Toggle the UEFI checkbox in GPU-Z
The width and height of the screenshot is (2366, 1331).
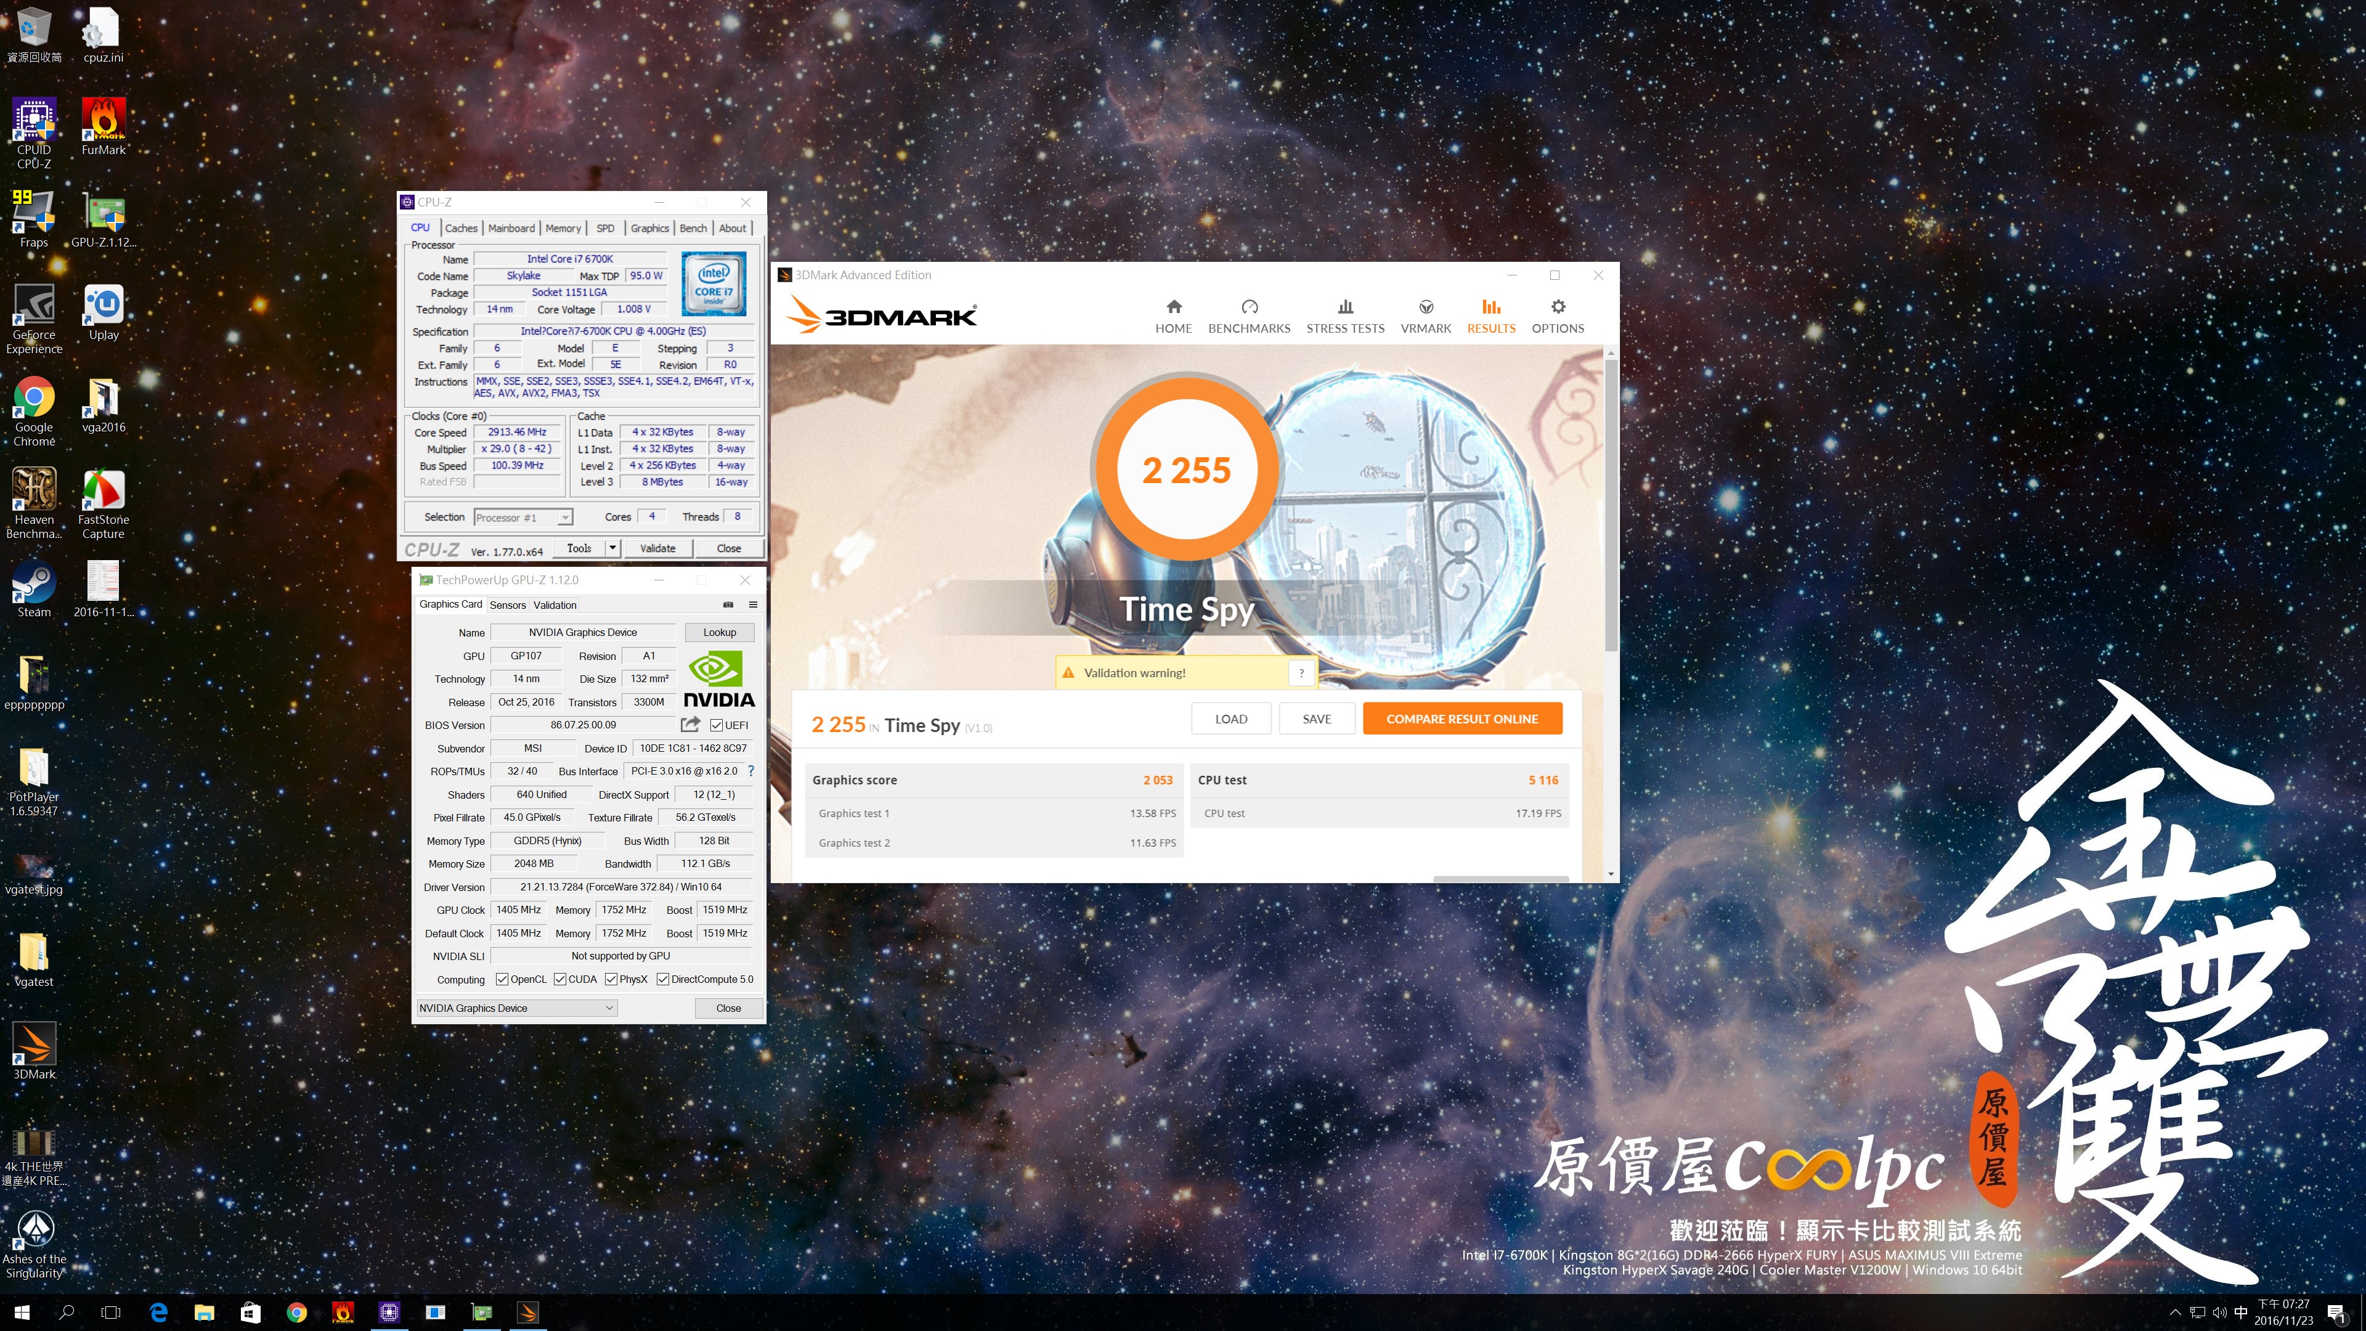click(x=715, y=725)
